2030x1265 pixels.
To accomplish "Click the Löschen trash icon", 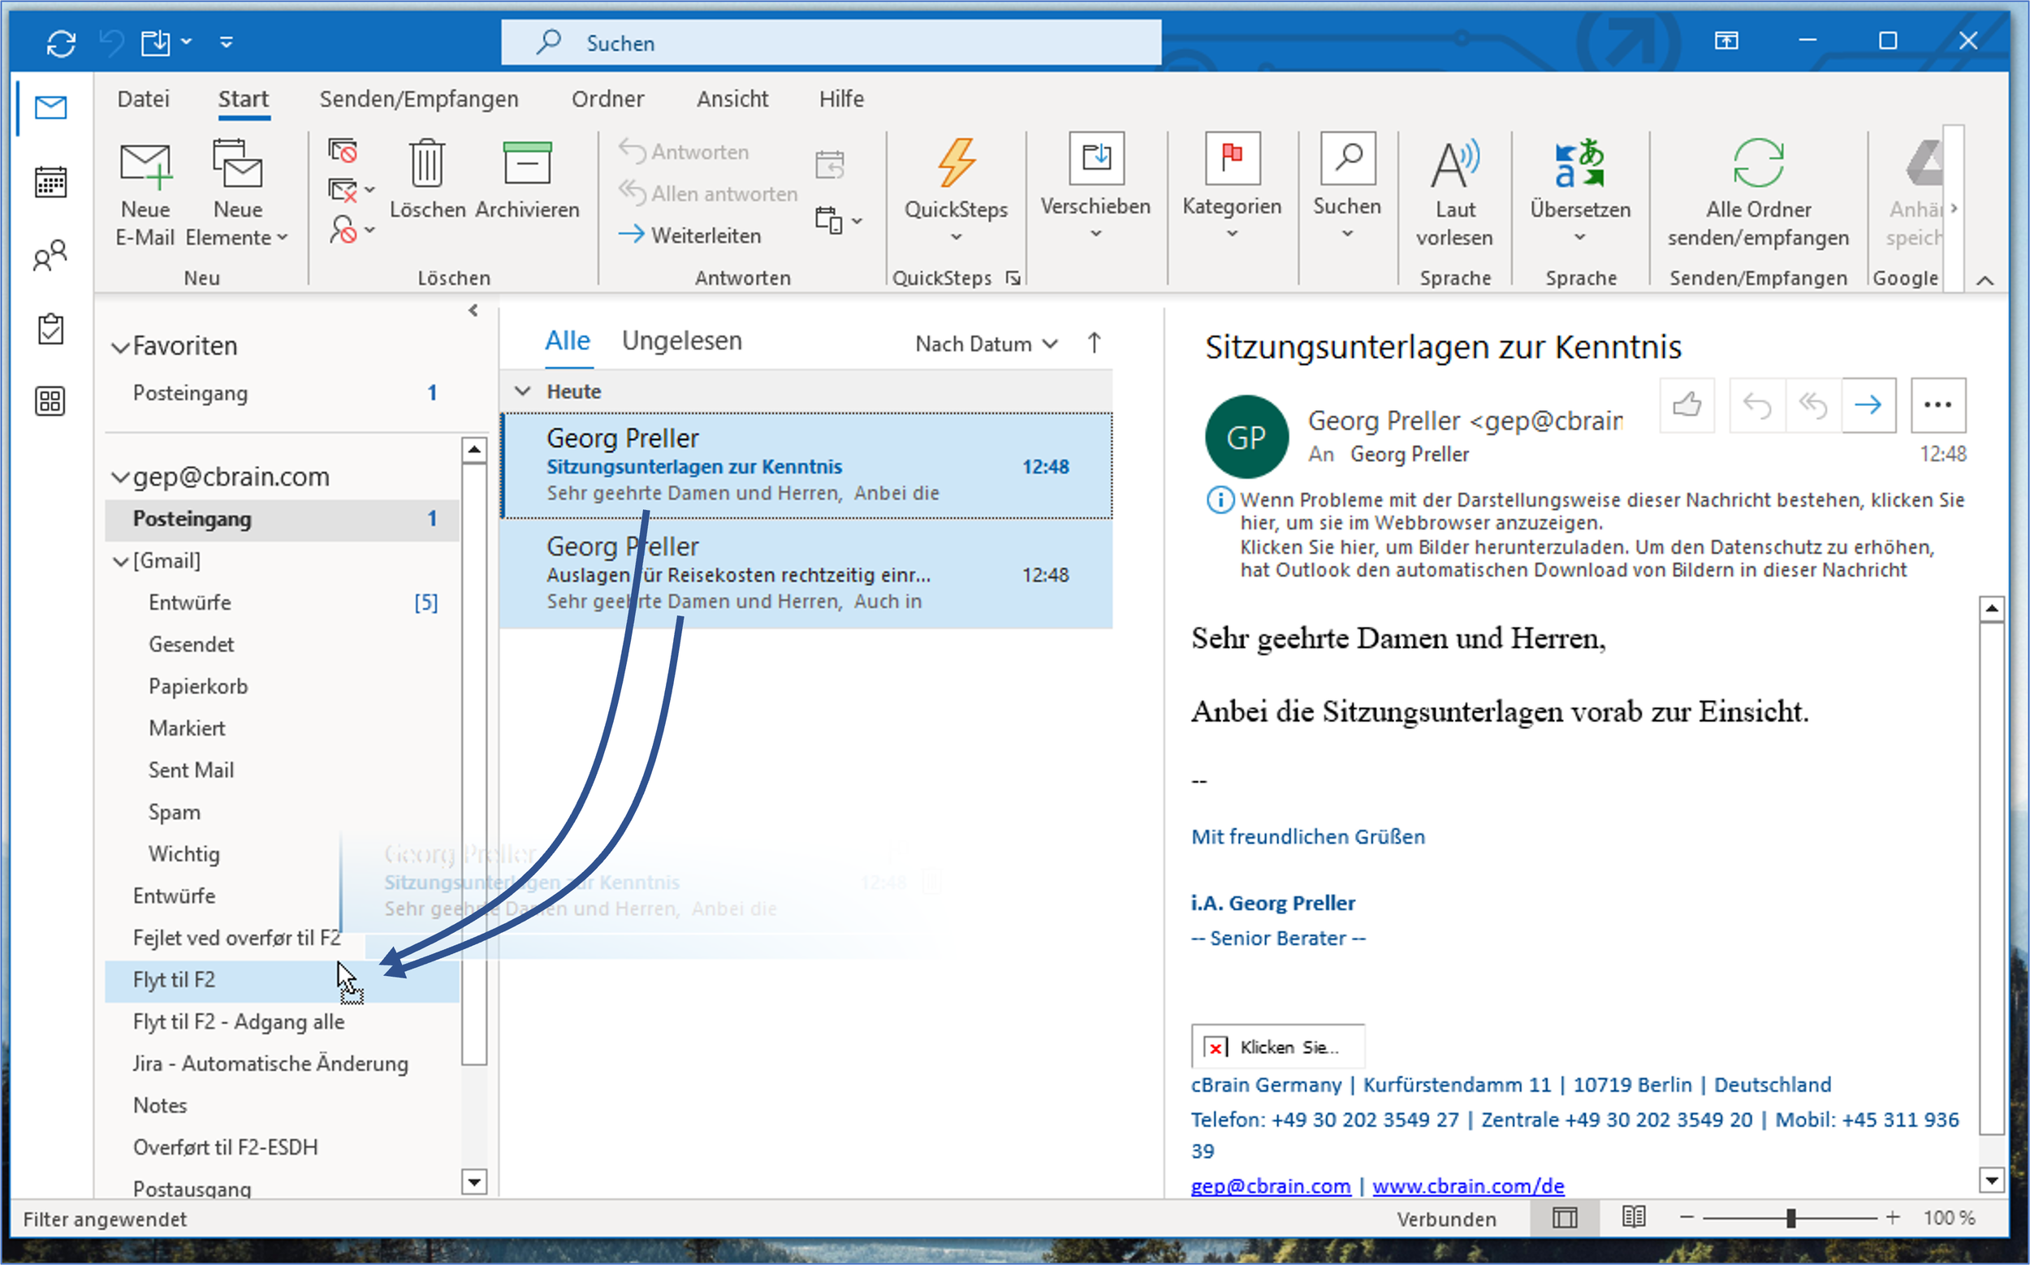I will coord(427,163).
